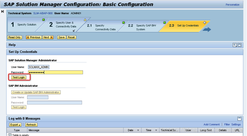Click the User column header
Viewport: 247px width, 136px height.
[x=188, y=130]
